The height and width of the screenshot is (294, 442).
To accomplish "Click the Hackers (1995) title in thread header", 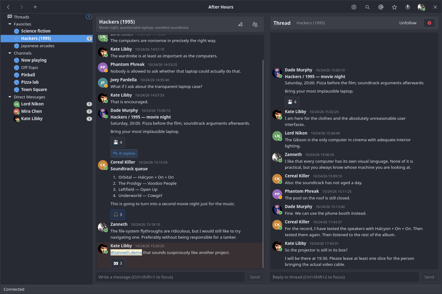I will pos(311,23).
